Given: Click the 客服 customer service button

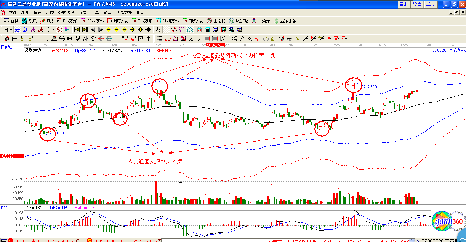Looking at the screenshot, I should click(x=403, y=4).
